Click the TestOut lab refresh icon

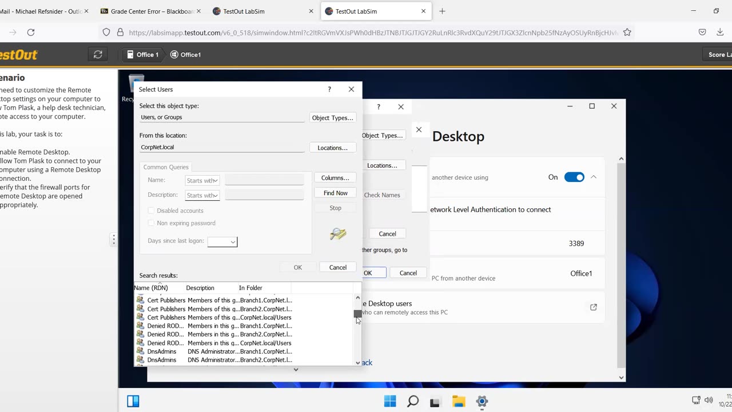pyautogui.click(x=98, y=54)
